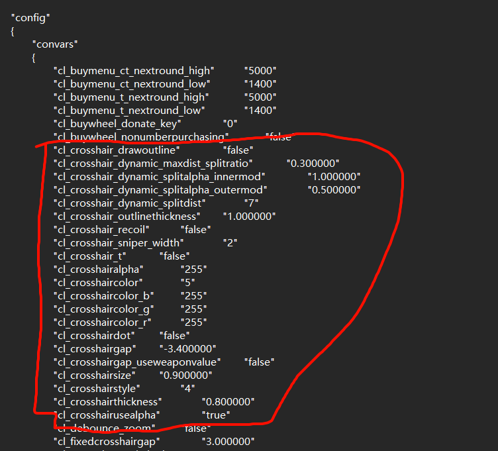The width and height of the screenshot is (498, 451).
Task: Click "cl_crosshairgap_useweaponvalue" key
Action: (137, 362)
